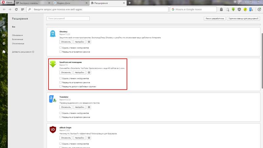Open details icon next to SaveFrom.net Настройки

[89, 72]
